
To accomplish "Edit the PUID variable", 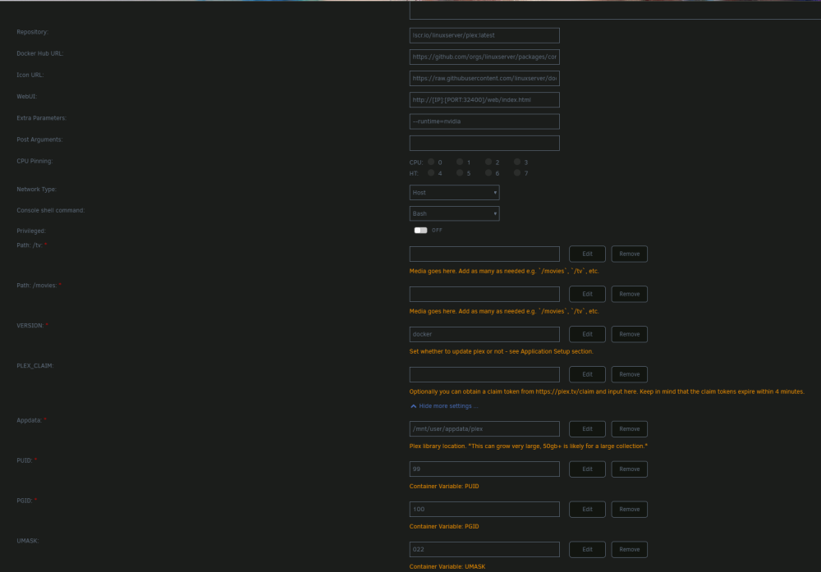I will tap(587, 469).
